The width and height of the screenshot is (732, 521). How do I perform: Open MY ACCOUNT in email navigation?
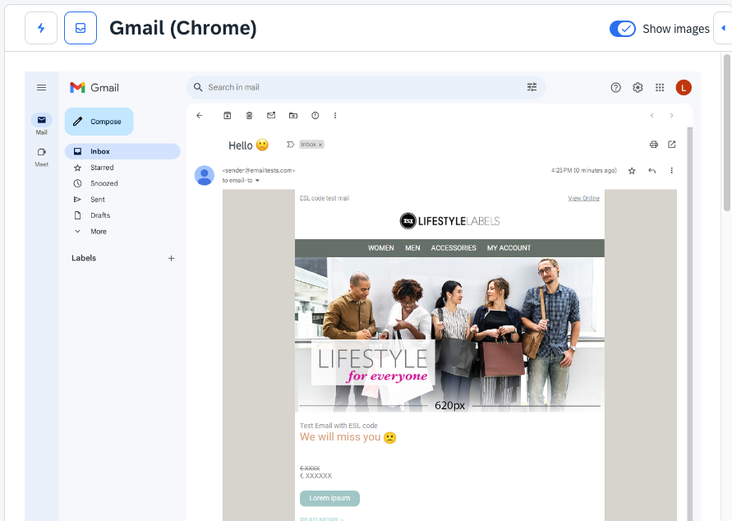click(x=509, y=248)
